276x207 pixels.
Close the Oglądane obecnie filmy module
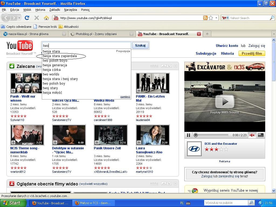[175, 184]
